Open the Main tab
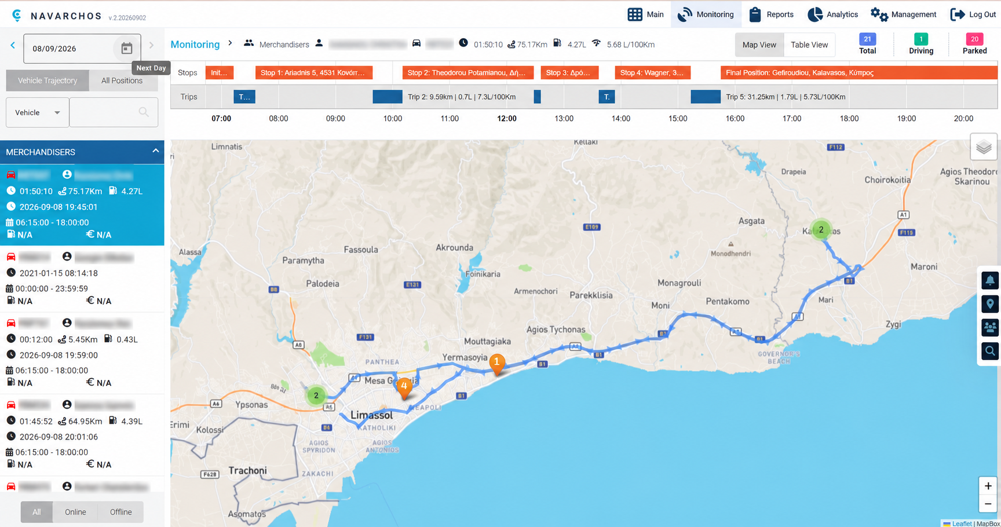Image resolution: width=1001 pixels, height=527 pixels. [x=646, y=14]
